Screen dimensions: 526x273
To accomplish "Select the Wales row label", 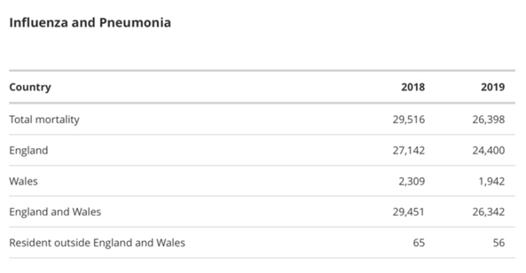I will 23,181.
